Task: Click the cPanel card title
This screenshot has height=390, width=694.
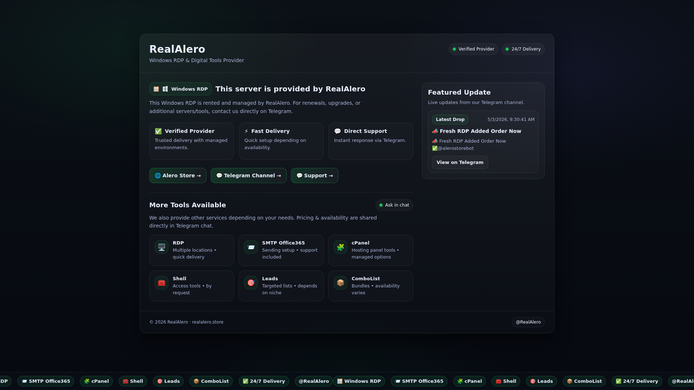Action: (360, 243)
